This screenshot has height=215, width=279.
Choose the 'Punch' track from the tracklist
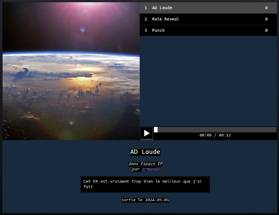click(x=158, y=30)
